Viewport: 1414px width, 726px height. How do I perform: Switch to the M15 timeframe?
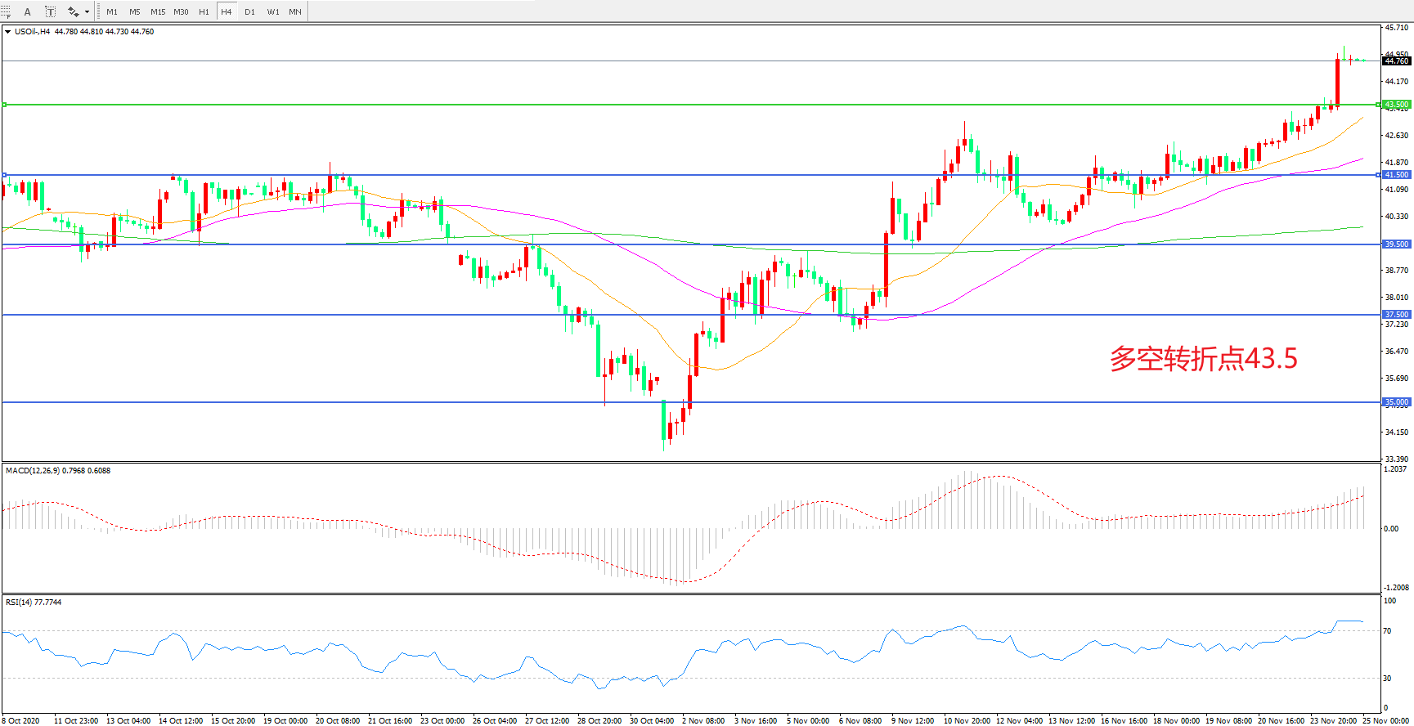[158, 11]
